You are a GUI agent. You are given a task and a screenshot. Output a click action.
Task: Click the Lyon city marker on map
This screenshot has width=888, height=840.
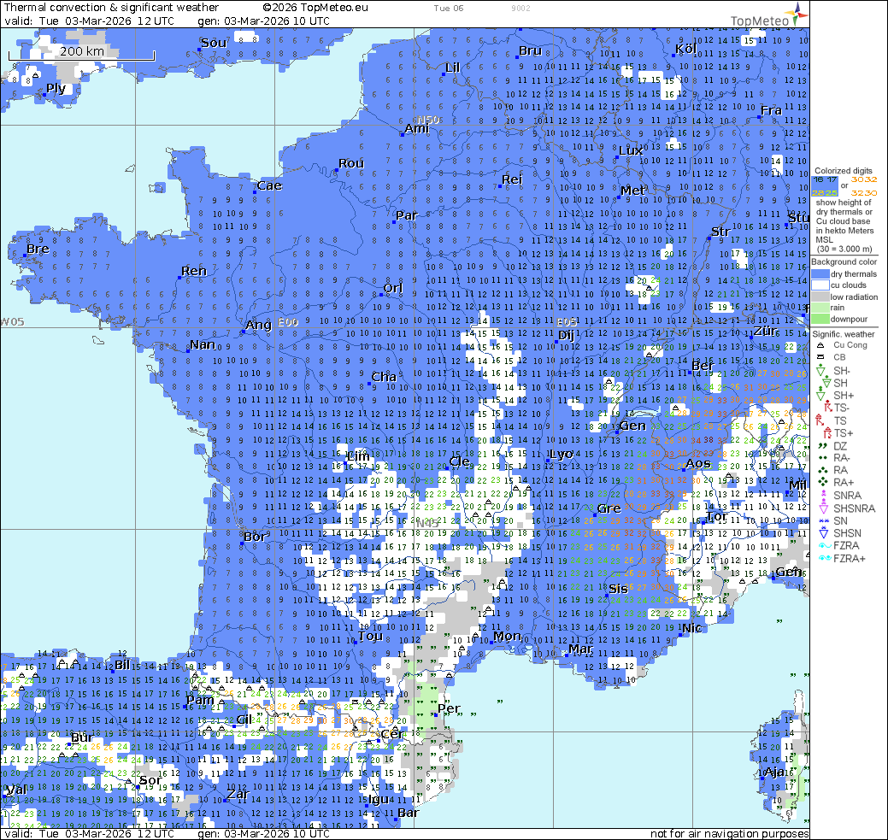point(547,461)
